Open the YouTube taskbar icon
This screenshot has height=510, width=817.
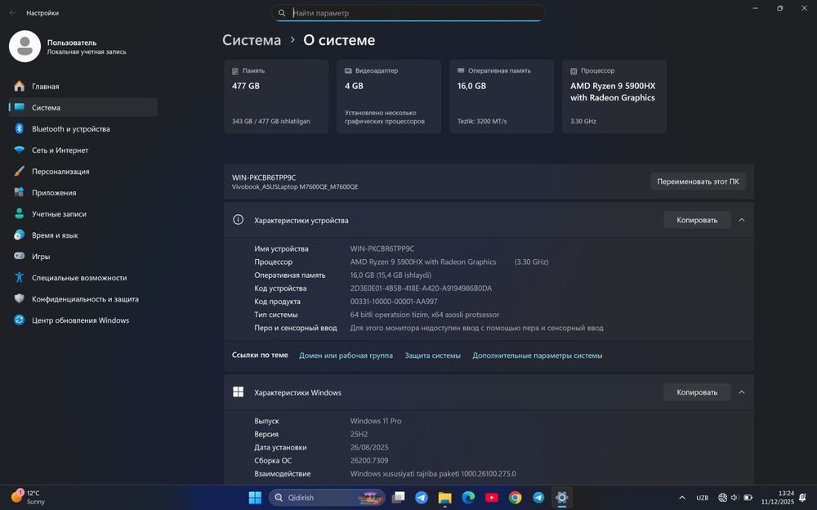pos(491,498)
